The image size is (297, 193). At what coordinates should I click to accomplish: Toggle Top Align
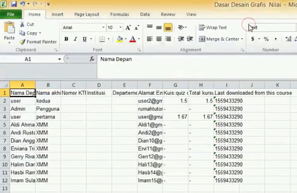pyautogui.click(x=149, y=28)
